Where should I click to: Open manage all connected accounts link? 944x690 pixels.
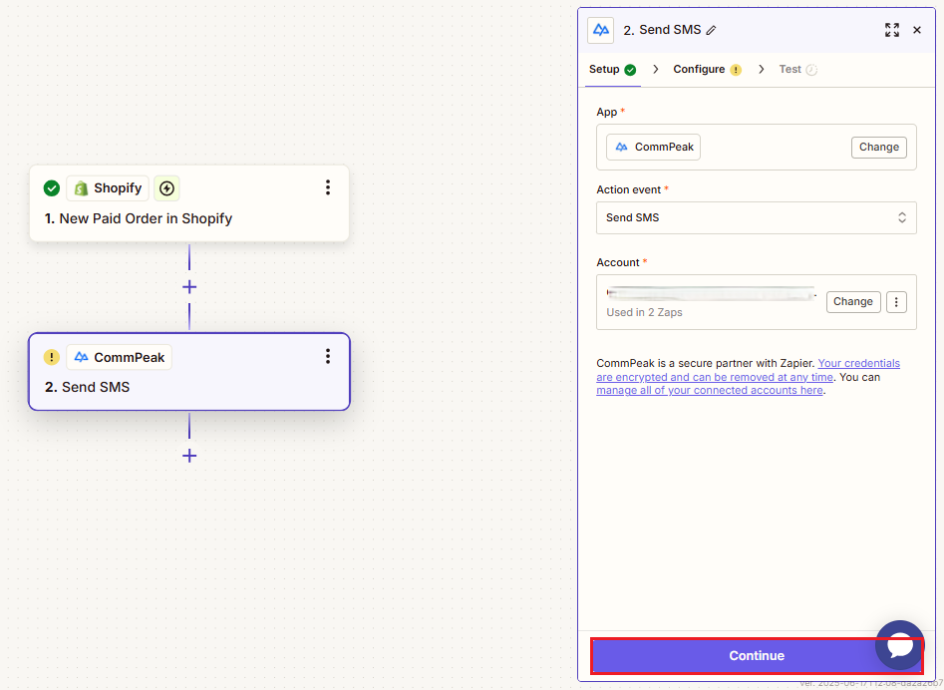[x=709, y=390]
